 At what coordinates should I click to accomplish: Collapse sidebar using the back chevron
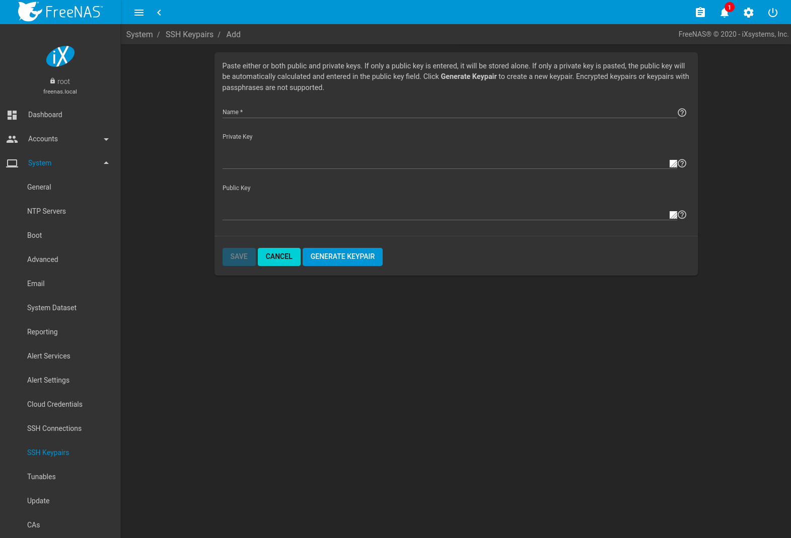click(159, 13)
